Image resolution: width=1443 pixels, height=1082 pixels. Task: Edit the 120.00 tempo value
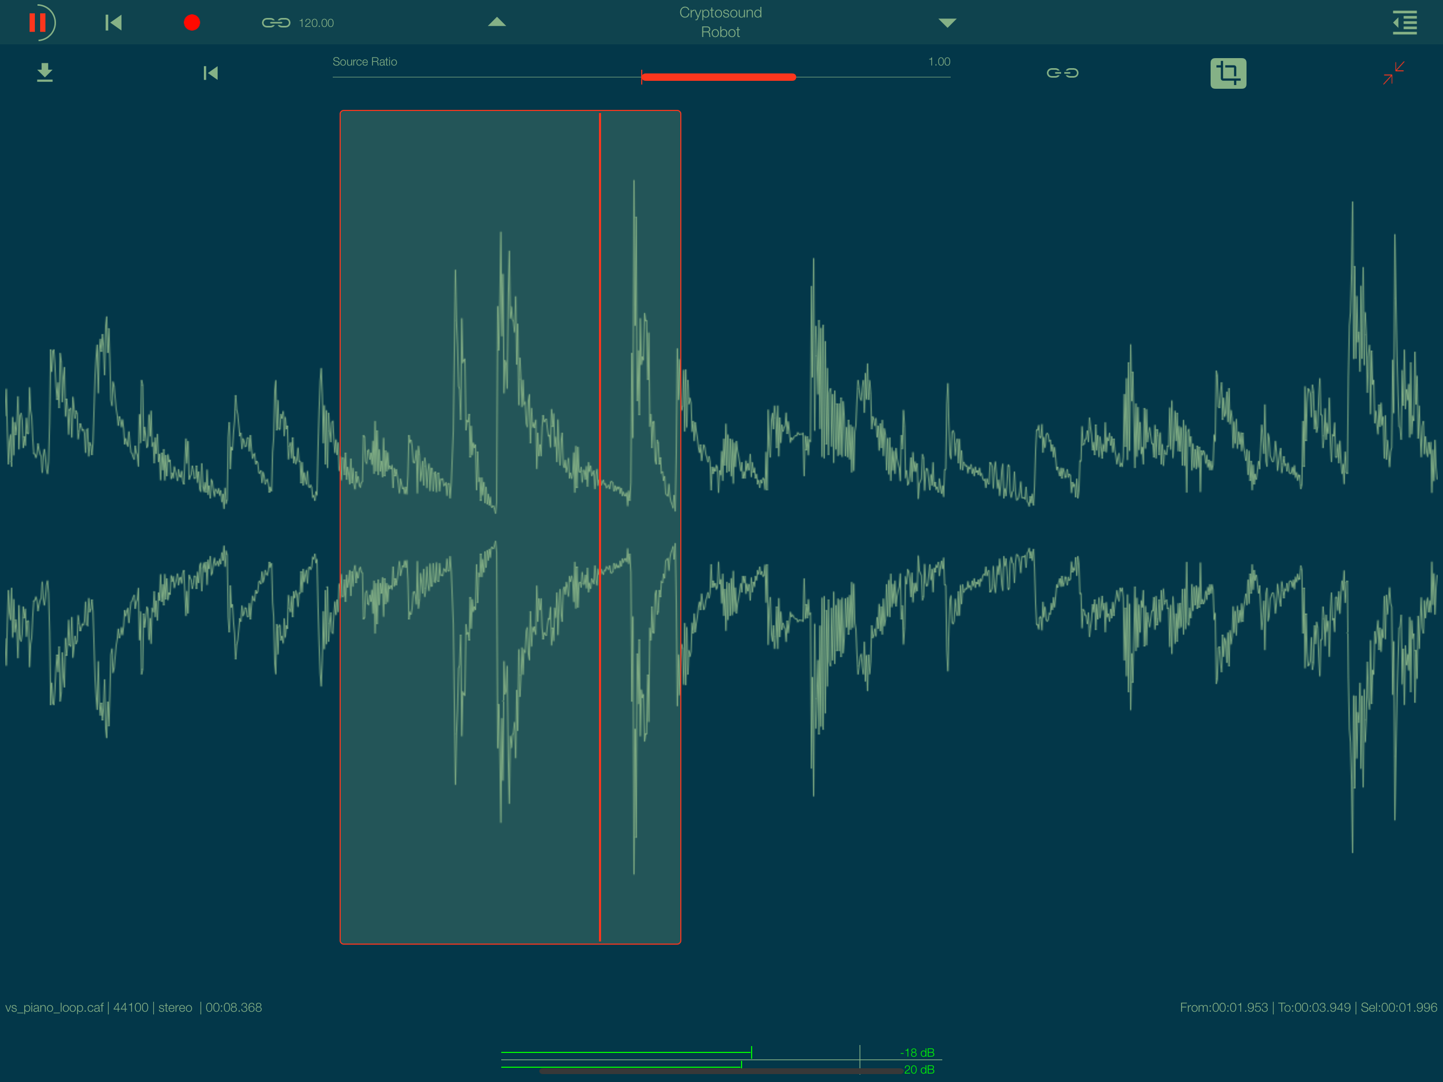pos(316,23)
